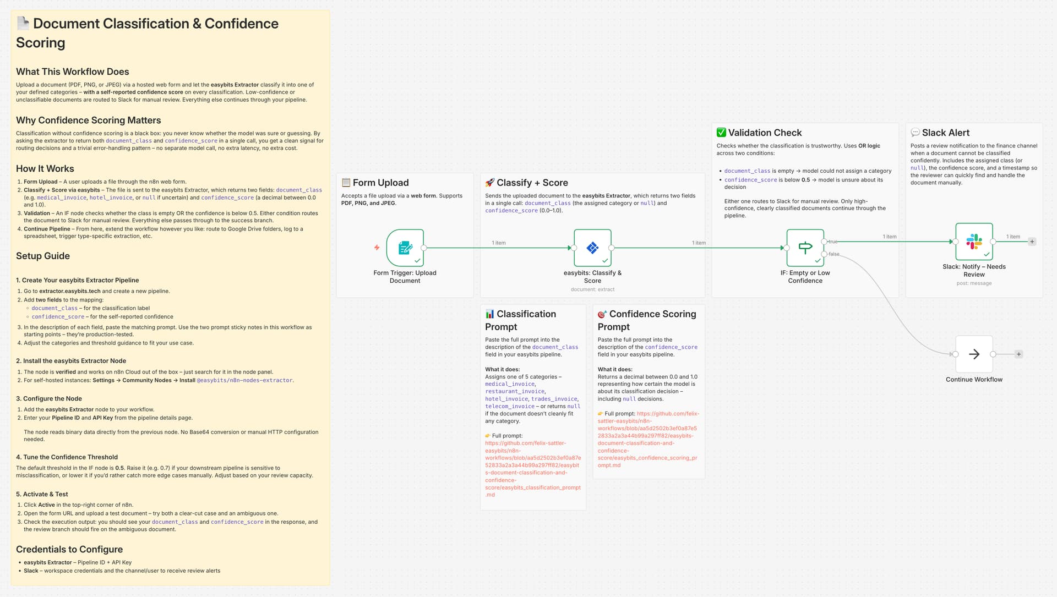Click the Form Upload sticky note title

click(380, 183)
